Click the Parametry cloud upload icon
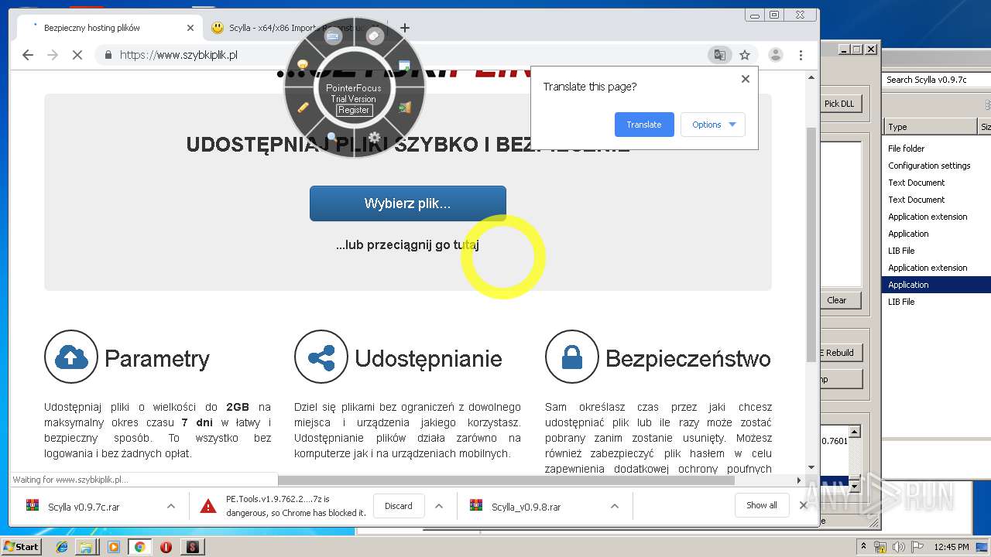Screen dimensions: 991x557 pyautogui.click(x=71, y=357)
